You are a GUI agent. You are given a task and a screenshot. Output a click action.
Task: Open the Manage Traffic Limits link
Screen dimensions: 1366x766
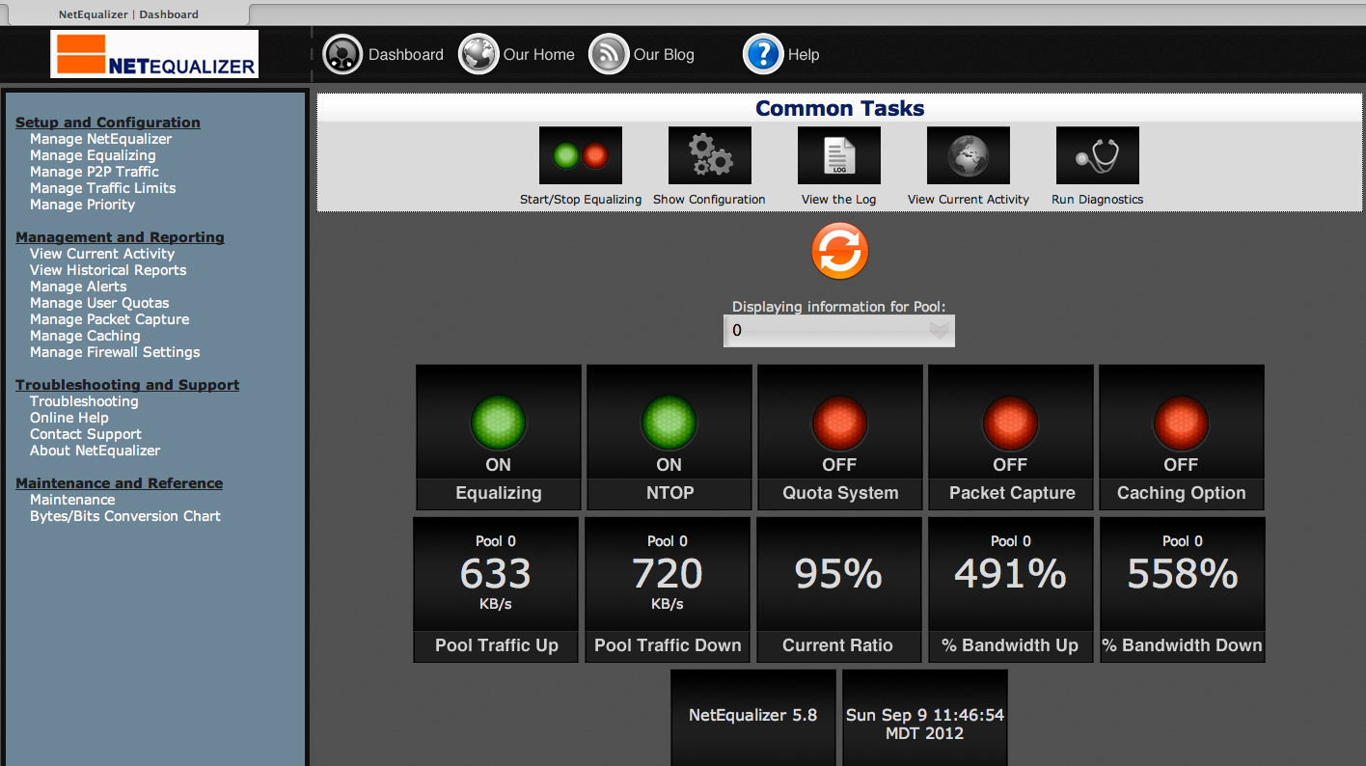coord(102,188)
